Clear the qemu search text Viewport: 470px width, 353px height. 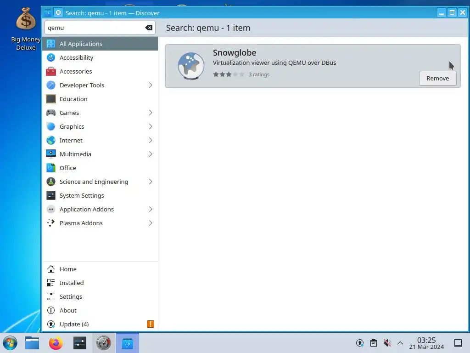149,28
